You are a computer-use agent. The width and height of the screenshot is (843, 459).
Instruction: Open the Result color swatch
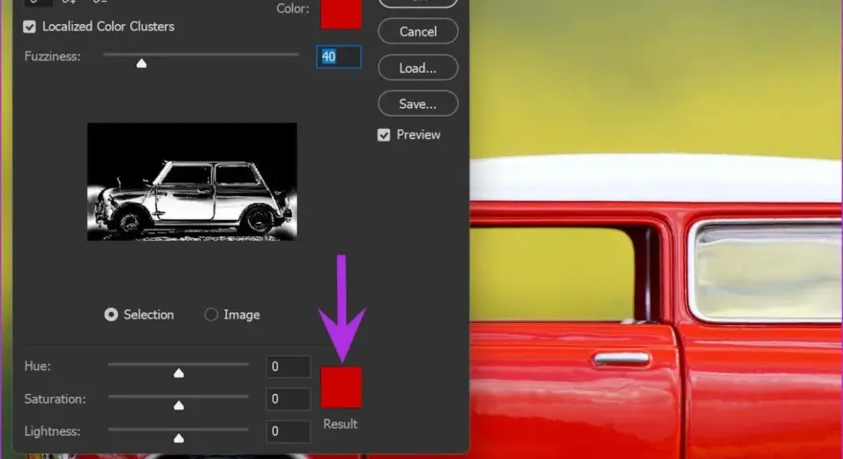coord(341,387)
